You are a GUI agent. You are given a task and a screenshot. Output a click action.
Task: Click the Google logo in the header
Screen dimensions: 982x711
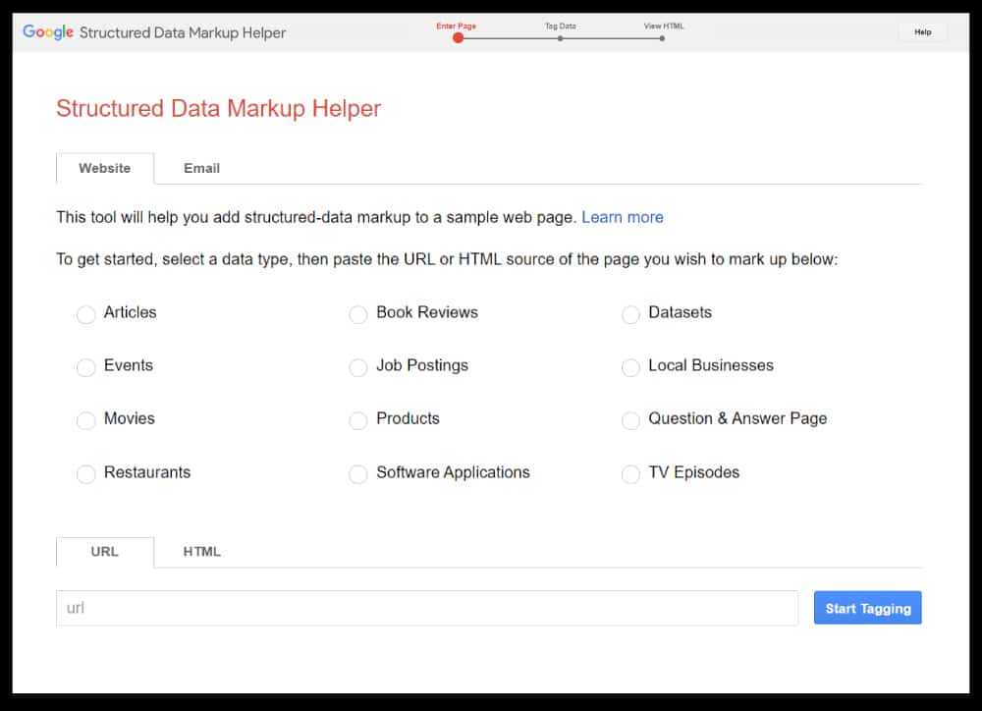click(48, 31)
